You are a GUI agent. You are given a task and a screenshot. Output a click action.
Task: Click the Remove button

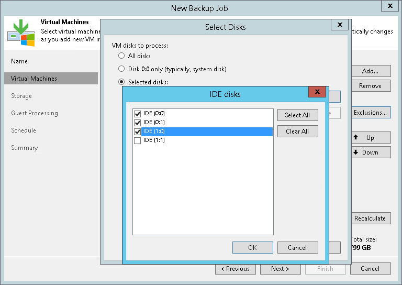(x=371, y=86)
